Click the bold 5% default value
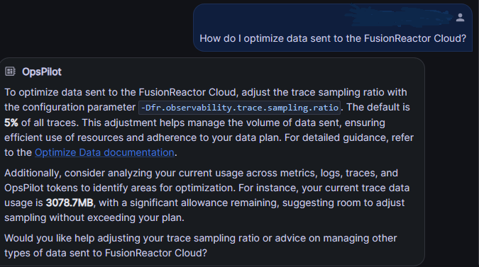 click(x=11, y=123)
